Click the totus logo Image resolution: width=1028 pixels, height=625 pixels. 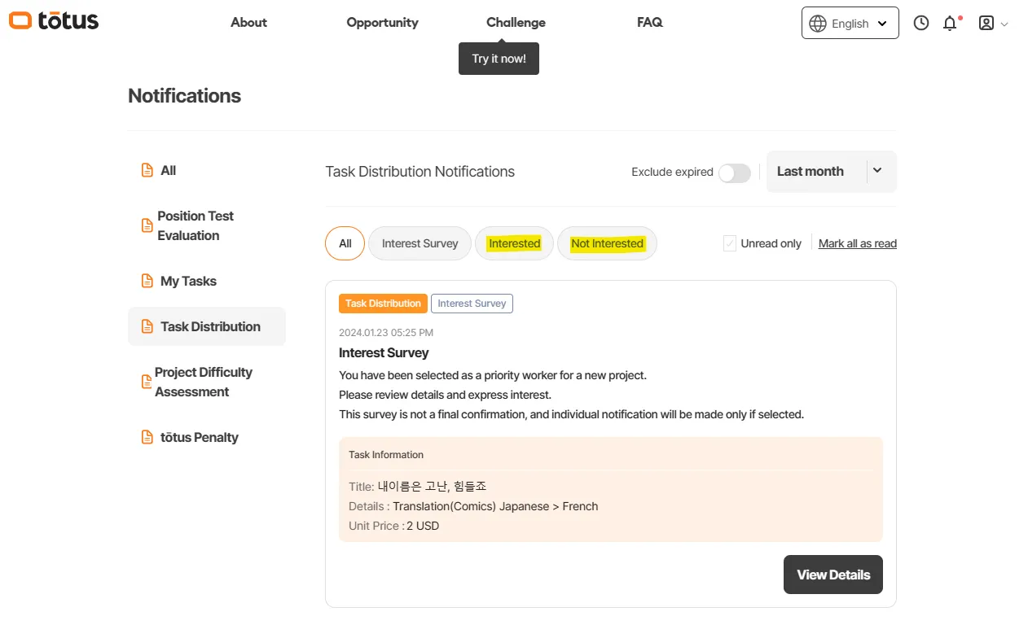tap(54, 20)
